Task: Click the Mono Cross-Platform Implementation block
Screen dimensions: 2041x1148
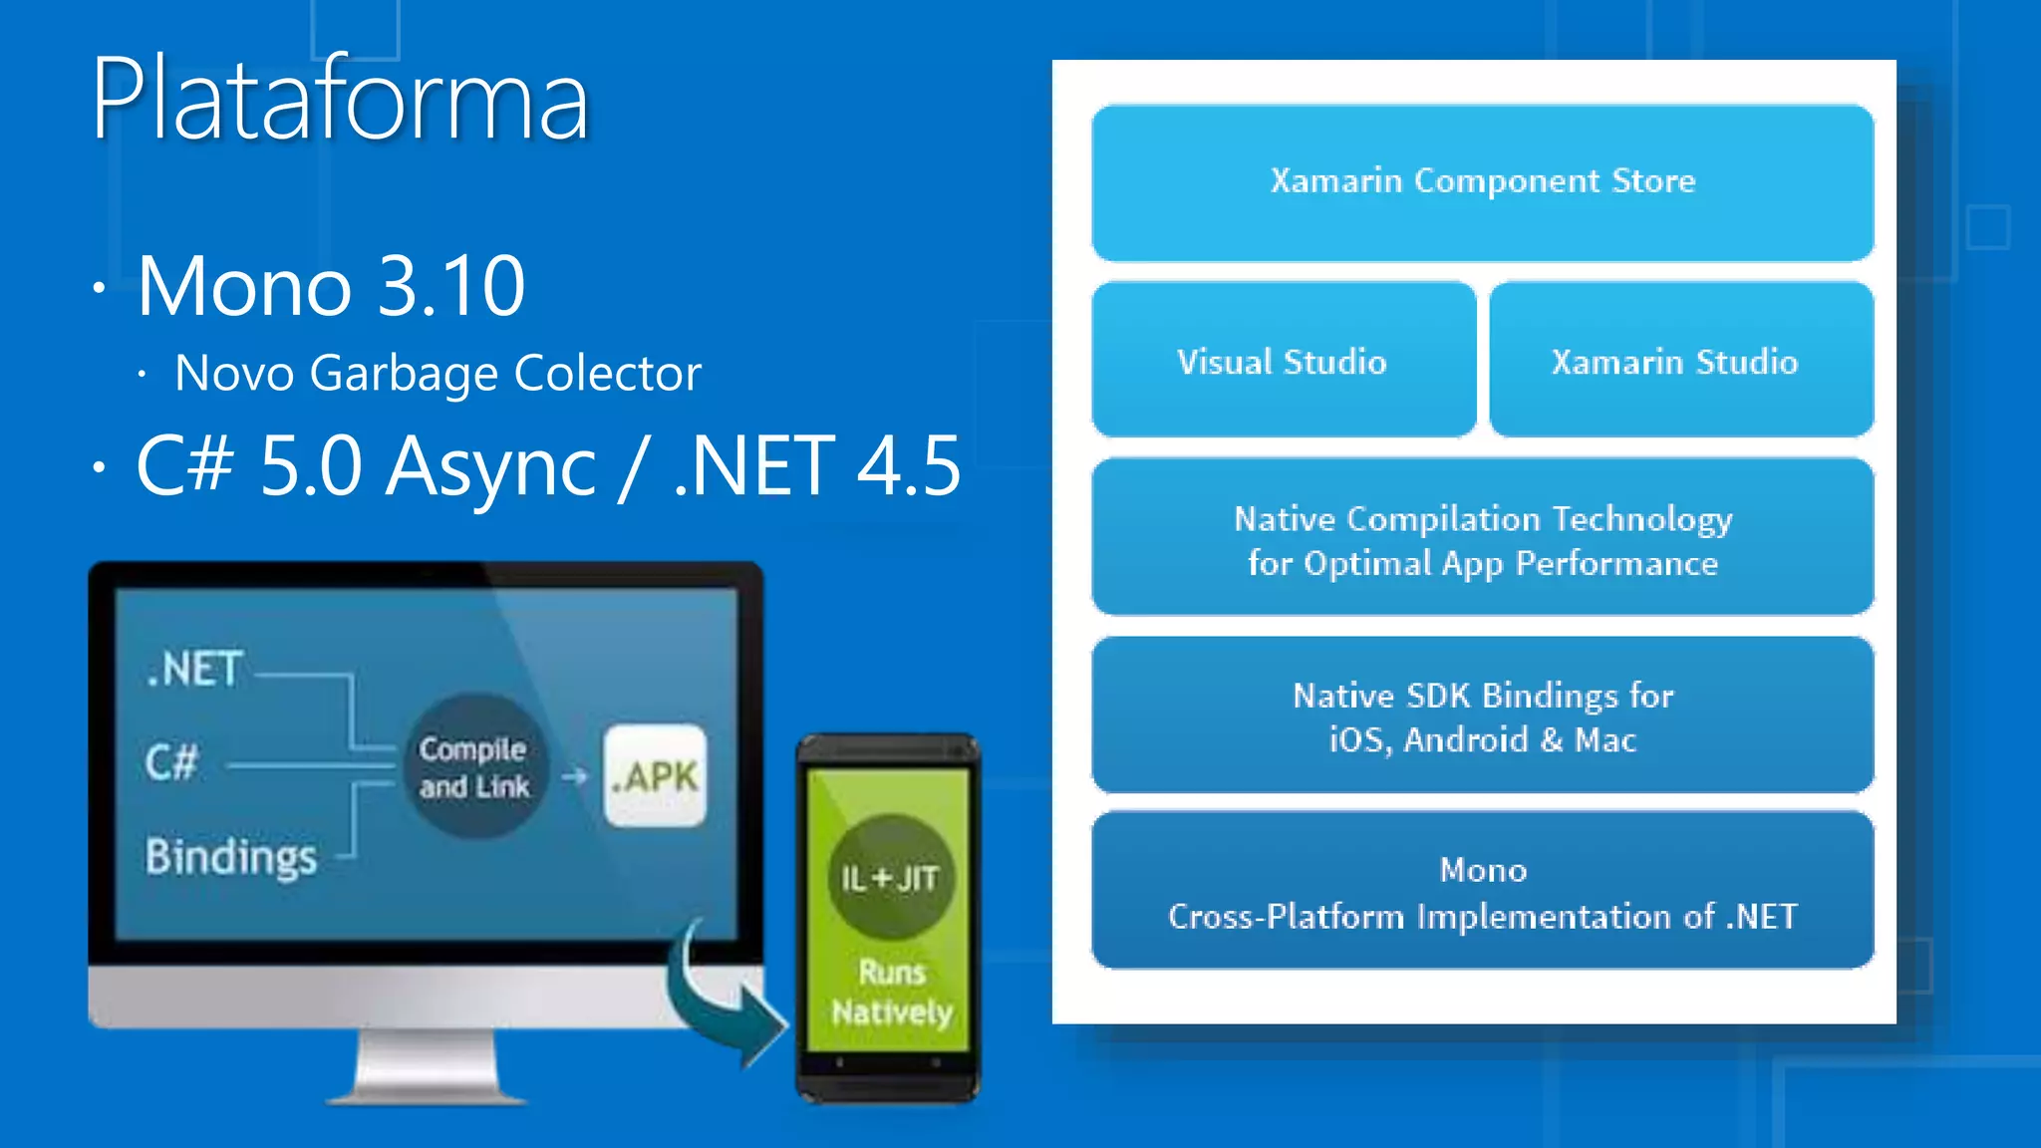Action: point(1482,892)
